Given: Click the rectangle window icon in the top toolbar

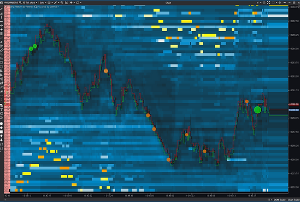Looking at the screenshot, I should [x=78, y=3].
